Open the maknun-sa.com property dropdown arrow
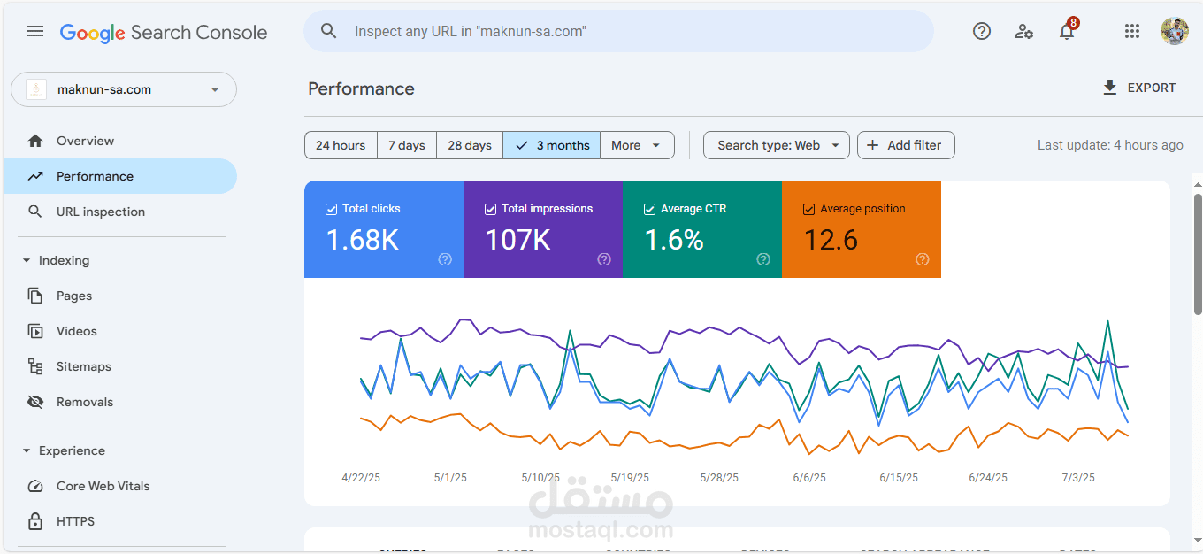1203x554 pixels. click(215, 89)
